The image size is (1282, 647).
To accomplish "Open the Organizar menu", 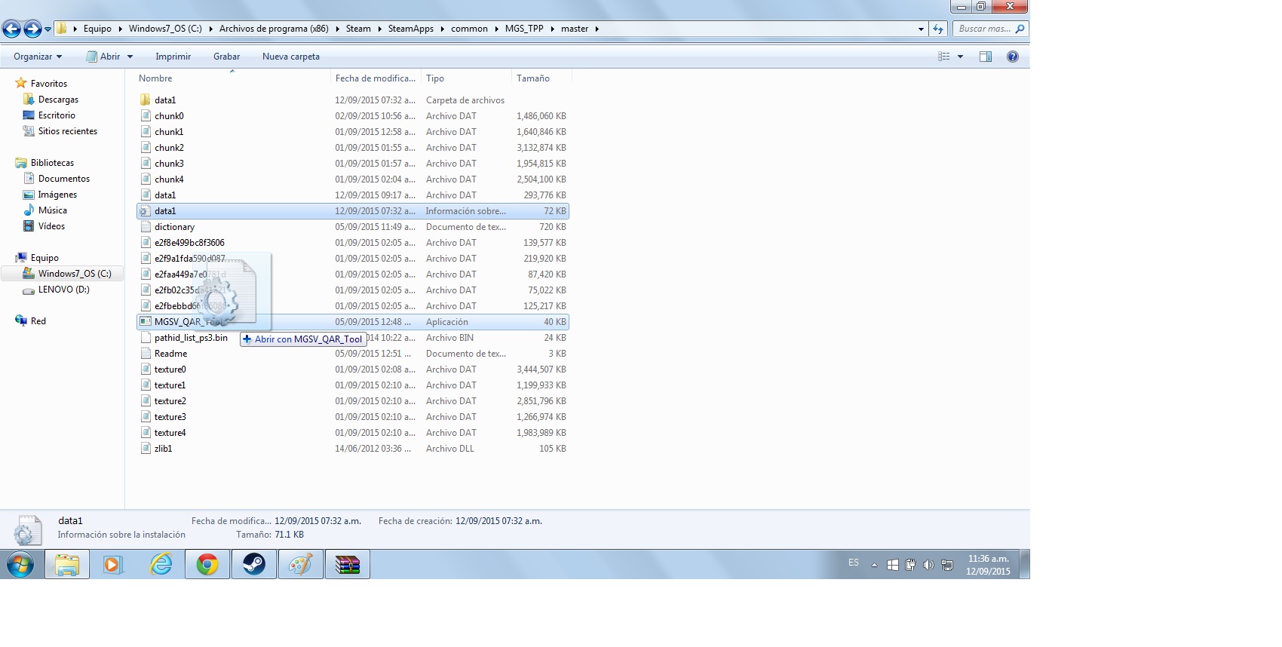I will coord(38,57).
